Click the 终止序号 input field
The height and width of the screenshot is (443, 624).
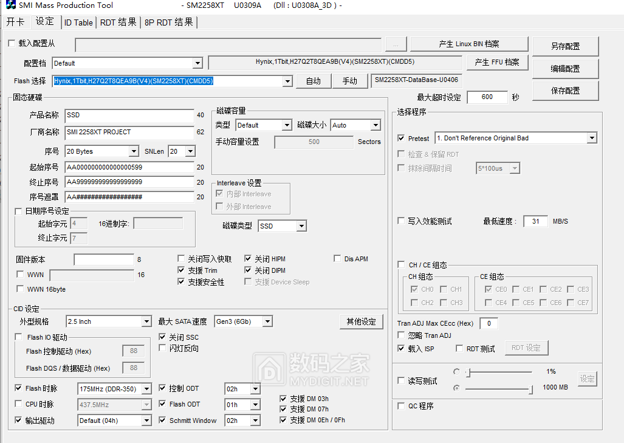(129, 182)
